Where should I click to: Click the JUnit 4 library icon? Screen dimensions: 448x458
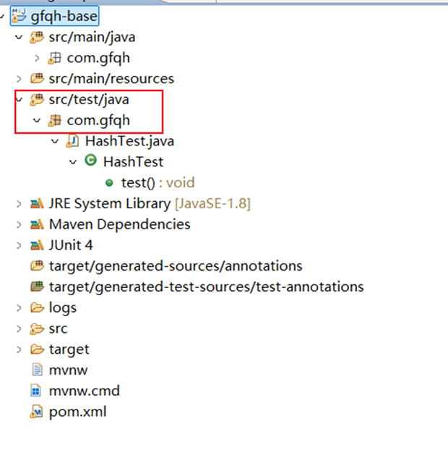(37, 245)
